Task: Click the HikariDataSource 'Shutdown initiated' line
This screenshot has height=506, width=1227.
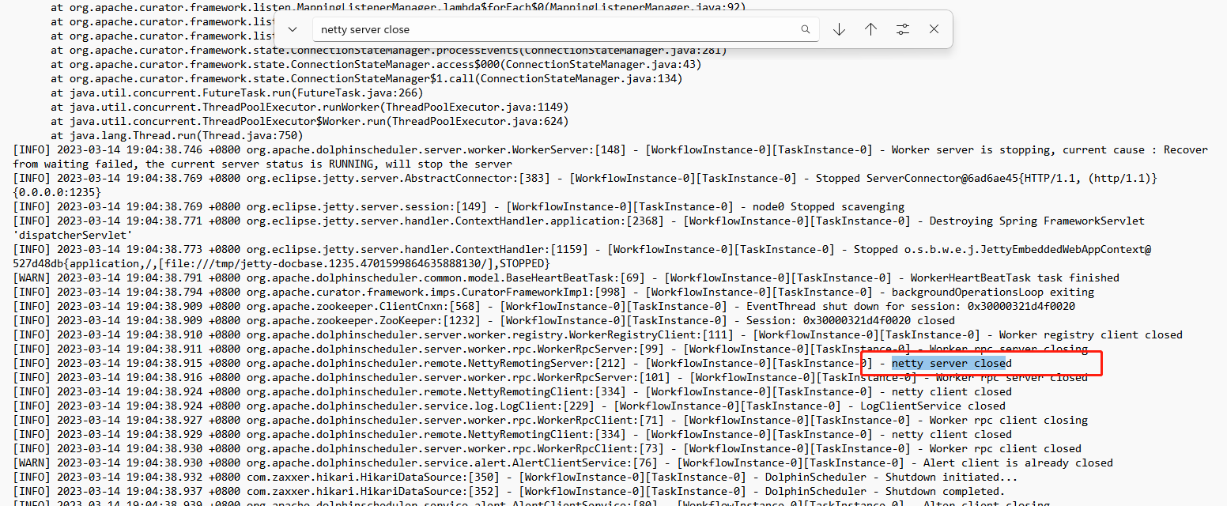Action: click(553, 476)
